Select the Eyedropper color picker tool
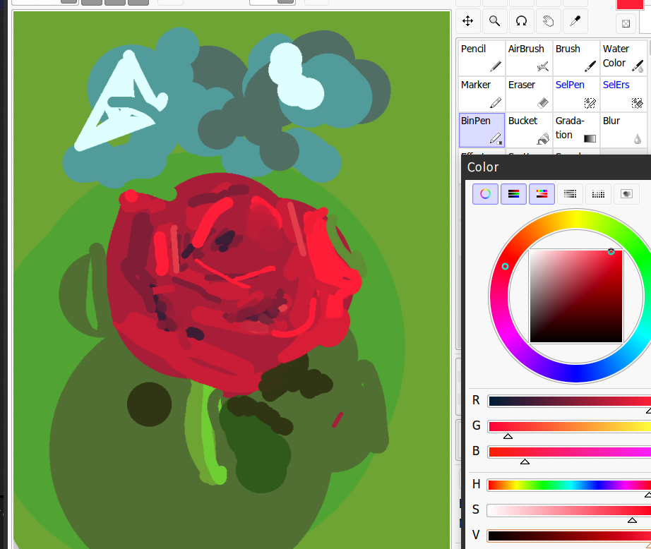 click(x=575, y=20)
